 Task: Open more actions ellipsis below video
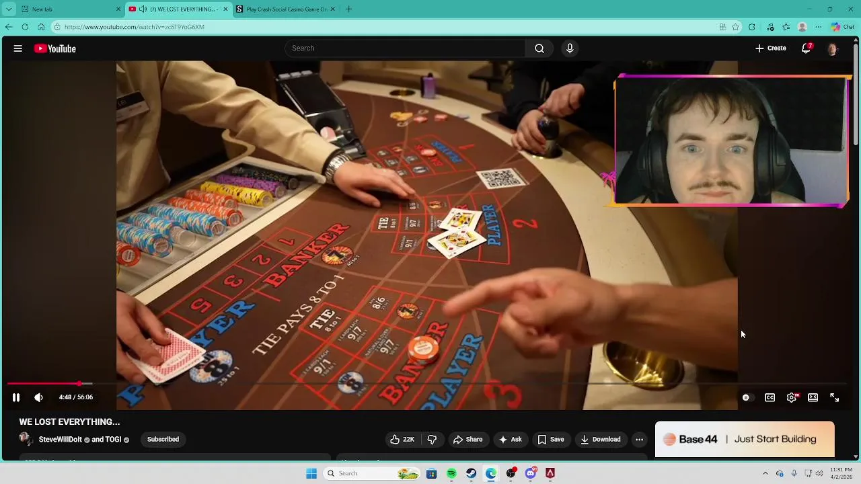click(639, 440)
